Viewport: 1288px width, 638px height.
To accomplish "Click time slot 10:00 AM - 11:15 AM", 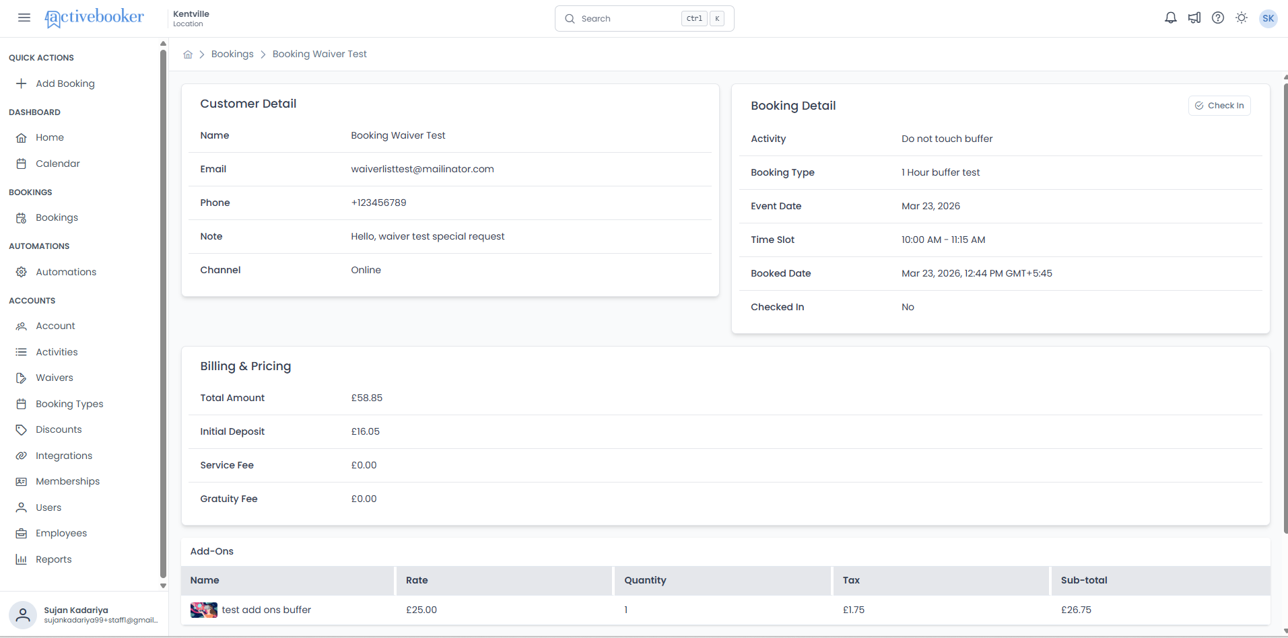I will pyautogui.click(x=943, y=240).
